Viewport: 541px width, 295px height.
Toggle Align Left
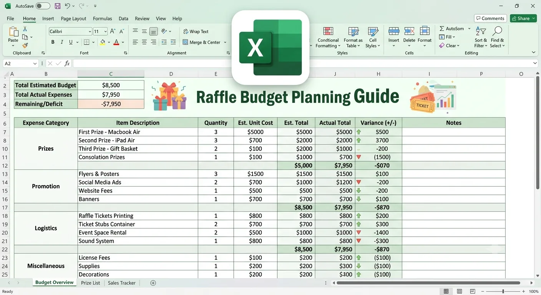point(135,42)
